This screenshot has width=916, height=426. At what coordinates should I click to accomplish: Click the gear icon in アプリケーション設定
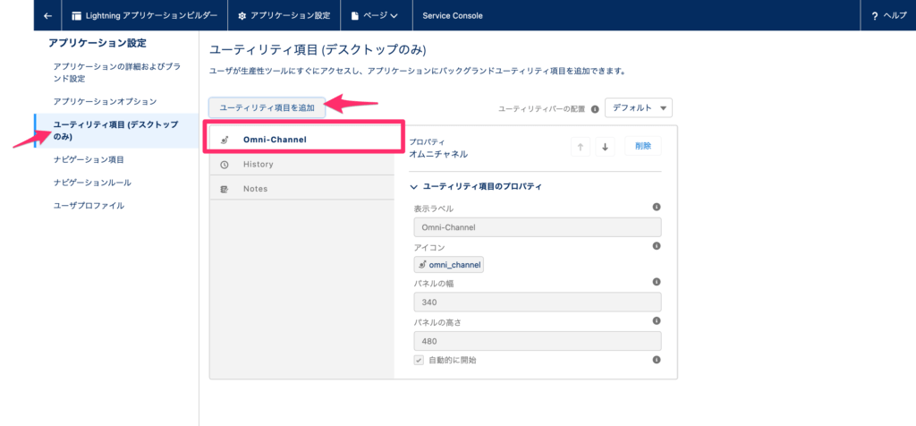click(242, 16)
